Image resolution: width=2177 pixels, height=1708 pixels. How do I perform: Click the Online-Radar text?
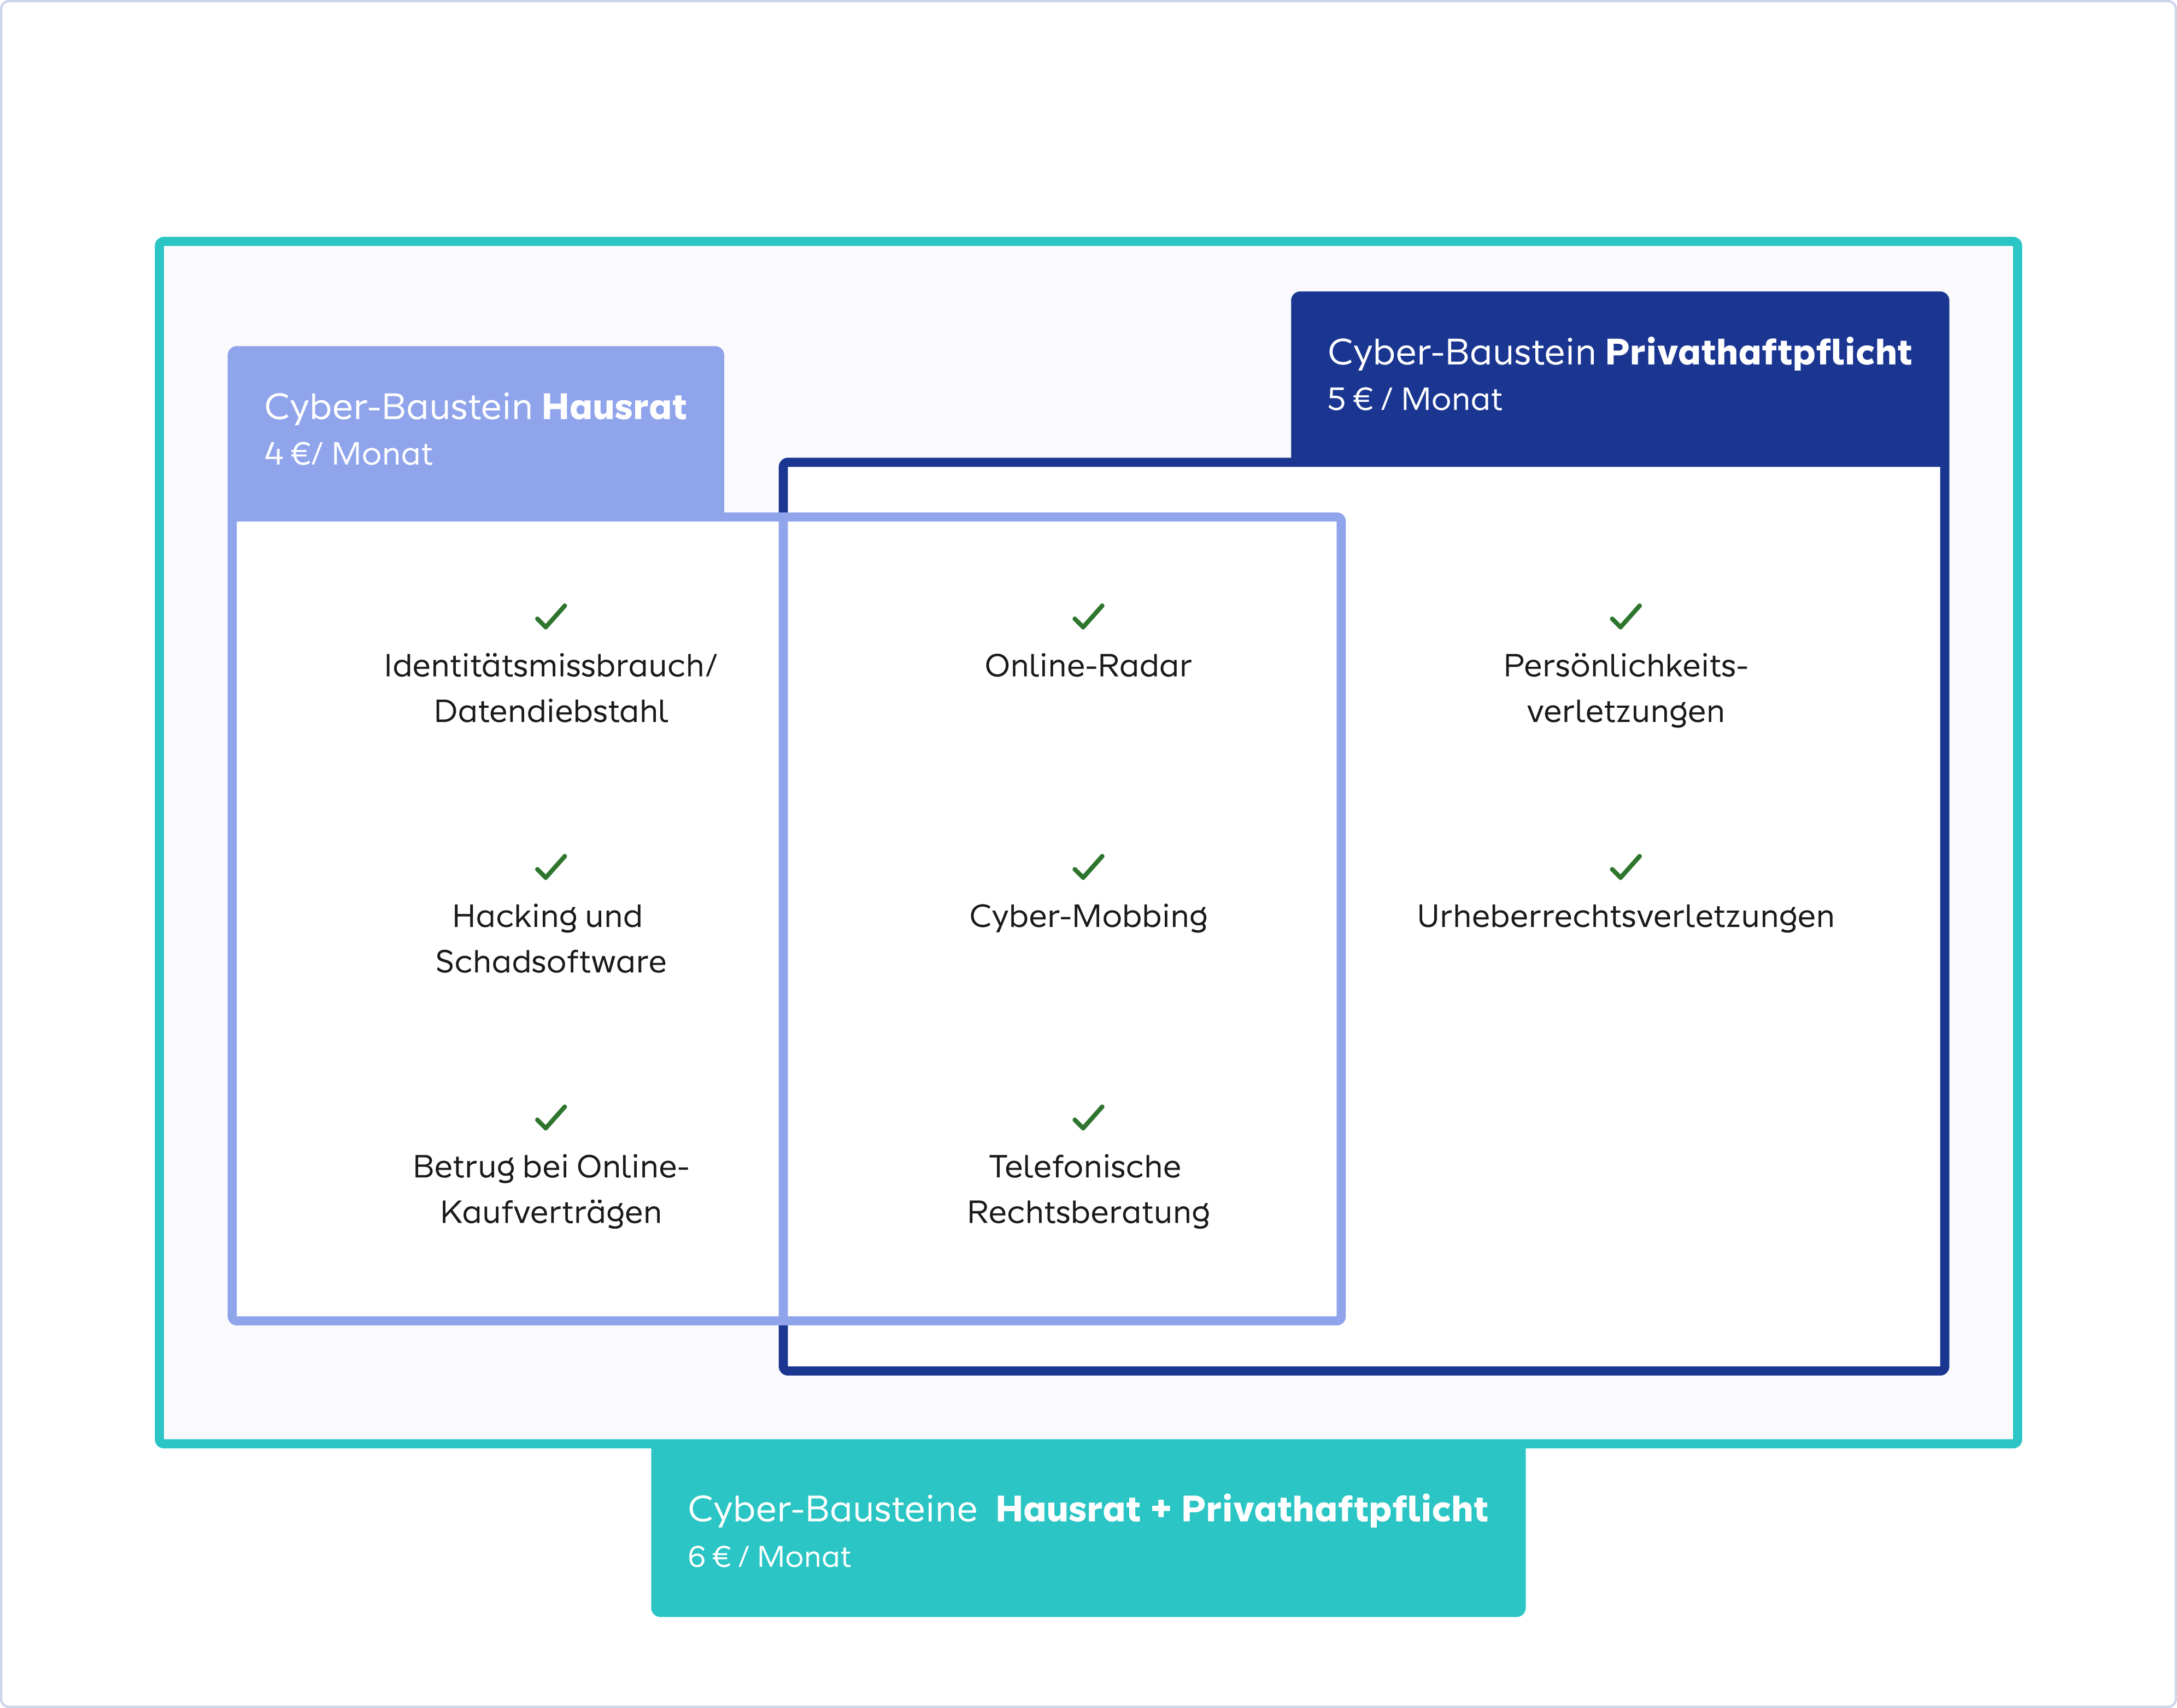click(1088, 666)
